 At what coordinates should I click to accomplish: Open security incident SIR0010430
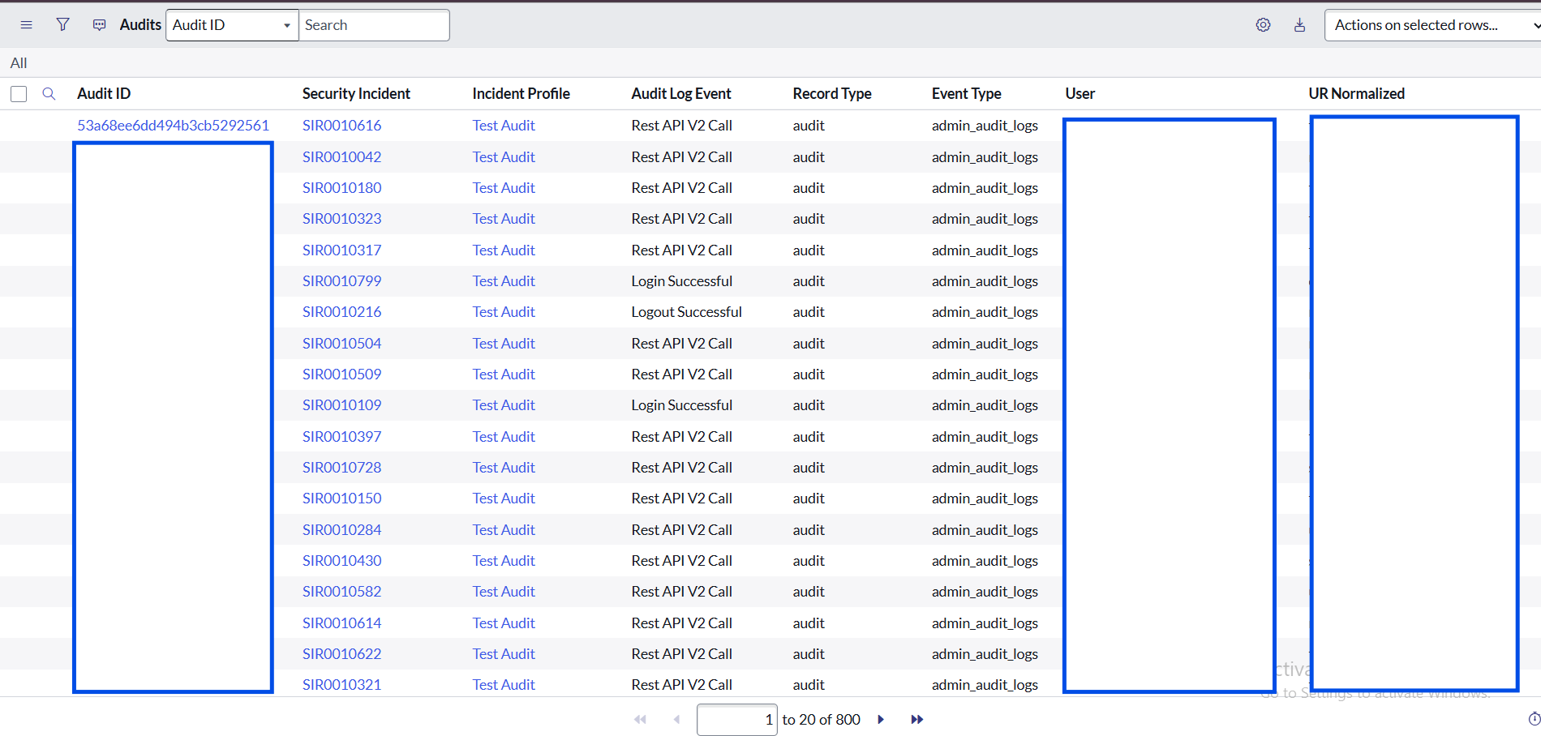(341, 561)
